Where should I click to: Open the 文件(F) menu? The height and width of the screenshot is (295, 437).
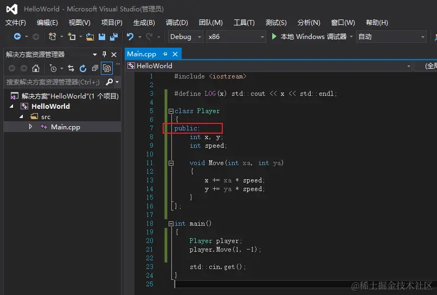pyautogui.click(x=16, y=23)
